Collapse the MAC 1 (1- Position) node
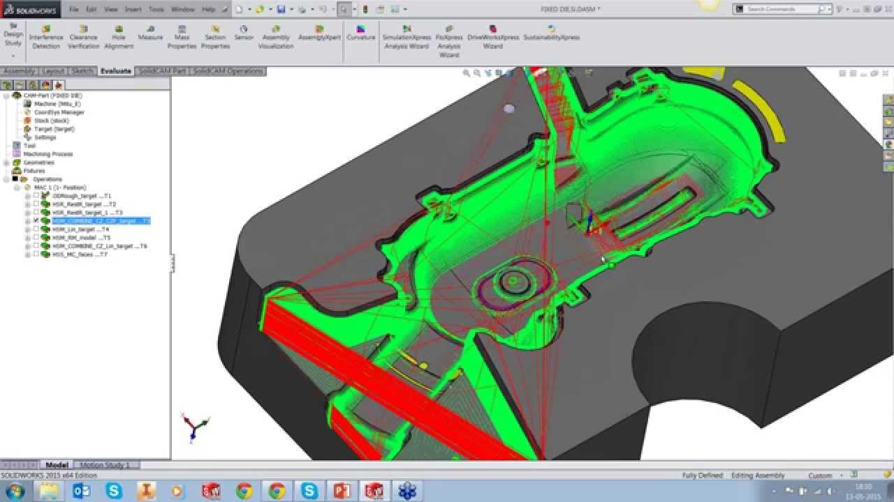The height and width of the screenshot is (502, 894). (x=17, y=188)
